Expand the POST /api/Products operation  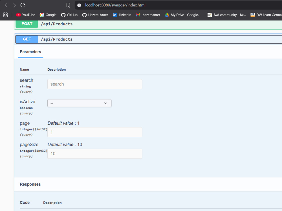(x=149, y=24)
